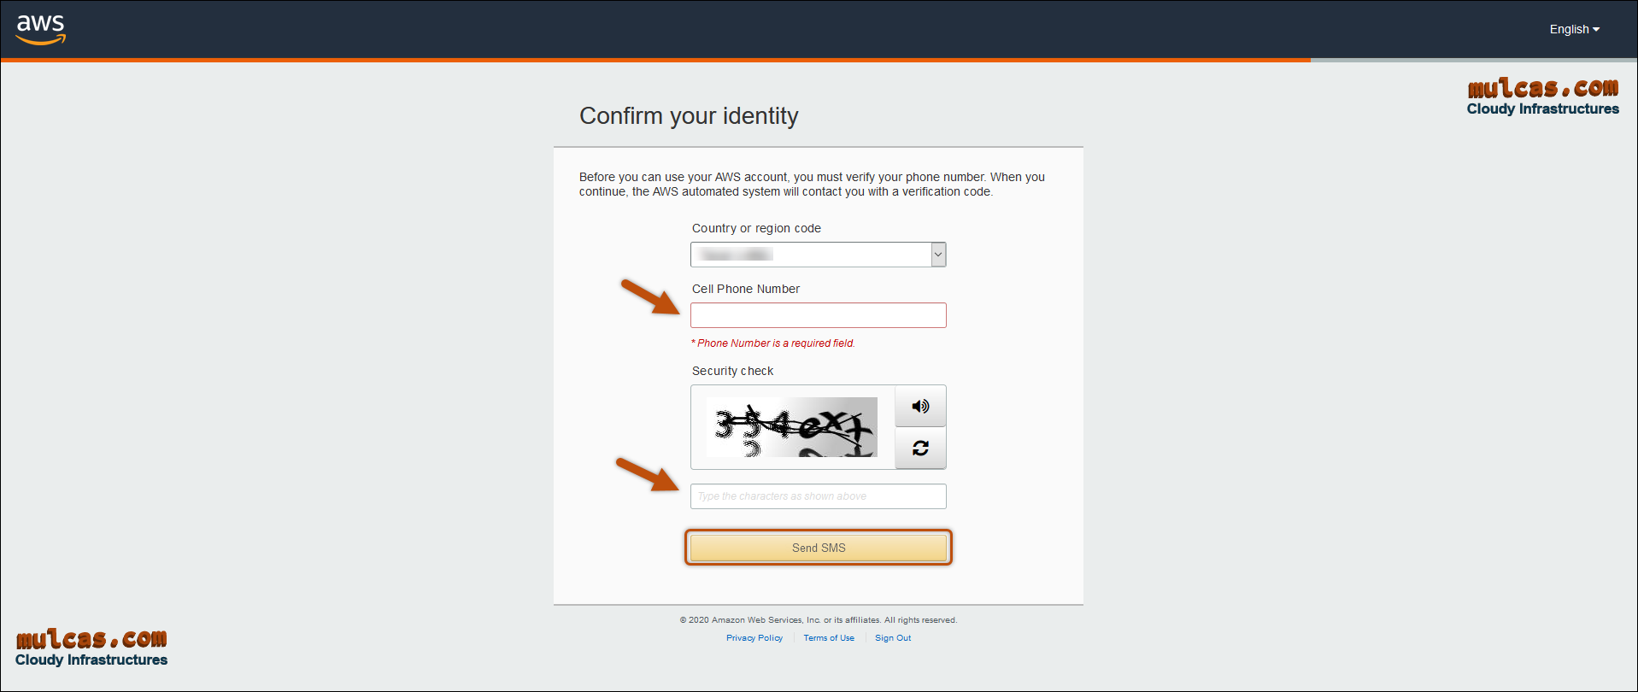1638x692 pixels.
Task: Click the red phone number required error
Action: click(x=773, y=343)
